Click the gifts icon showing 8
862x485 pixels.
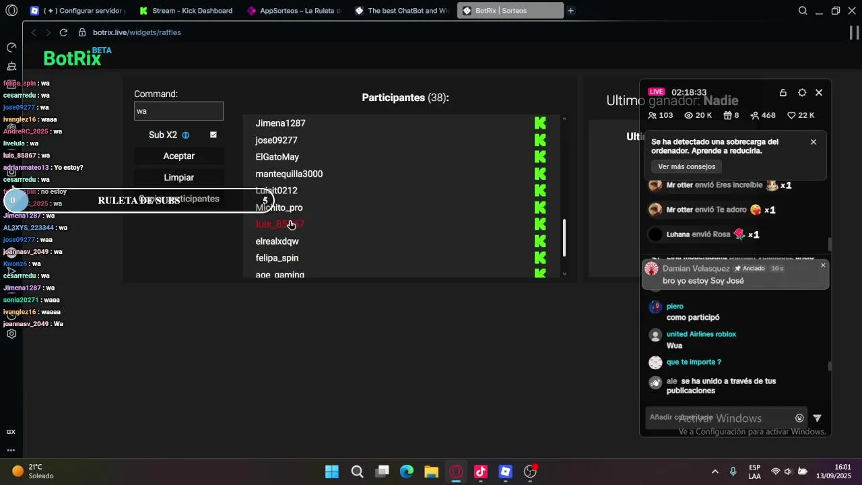[727, 116]
